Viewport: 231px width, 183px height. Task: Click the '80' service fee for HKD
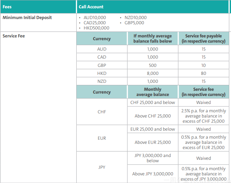204,73
